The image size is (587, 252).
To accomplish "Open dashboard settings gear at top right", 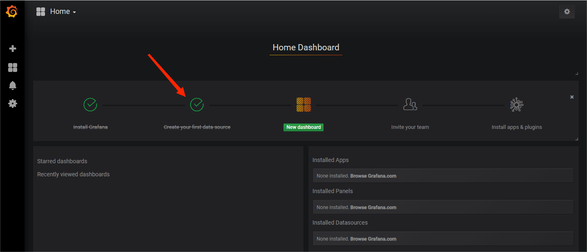I will pyautogui.click(x=567, y=12).
